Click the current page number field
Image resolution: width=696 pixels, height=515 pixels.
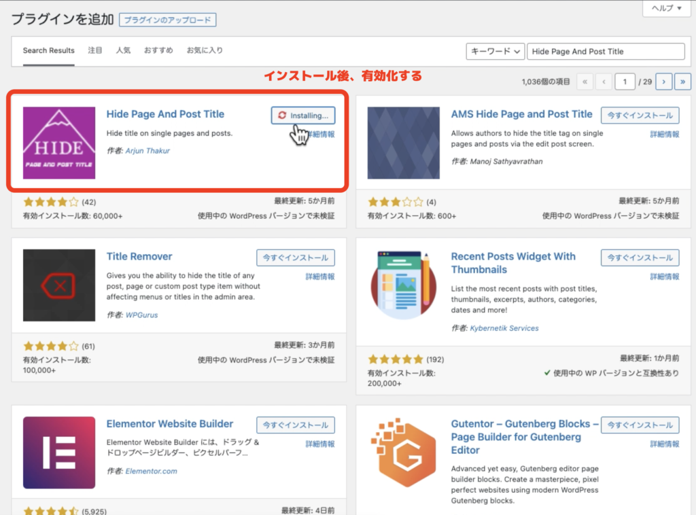[x=625, y=82]
